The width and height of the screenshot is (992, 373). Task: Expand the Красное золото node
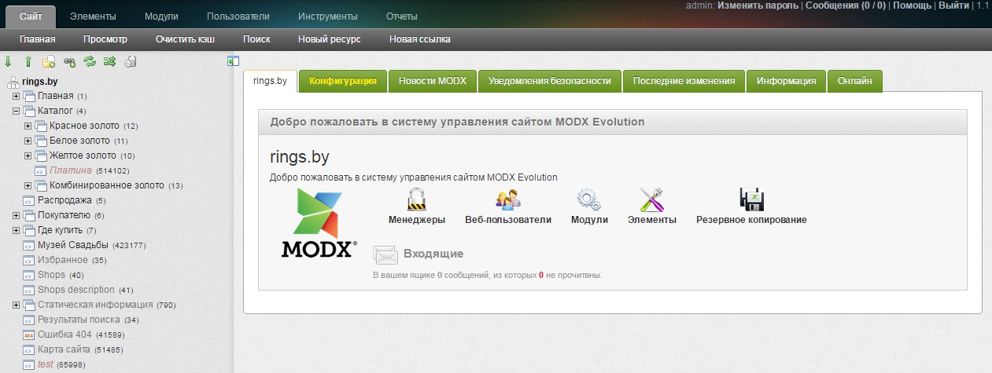click(x=28, y=126)
